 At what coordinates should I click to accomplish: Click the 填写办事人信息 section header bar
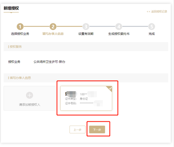86,78
